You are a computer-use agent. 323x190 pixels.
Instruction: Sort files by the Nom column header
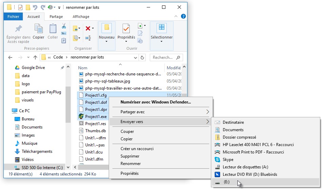[x=83, y=68]
